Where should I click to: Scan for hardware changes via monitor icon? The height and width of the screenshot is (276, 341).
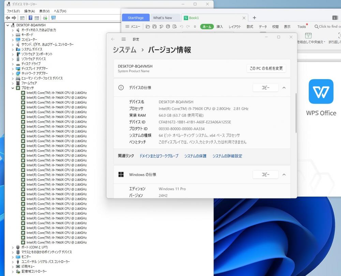tap(53, 18)
